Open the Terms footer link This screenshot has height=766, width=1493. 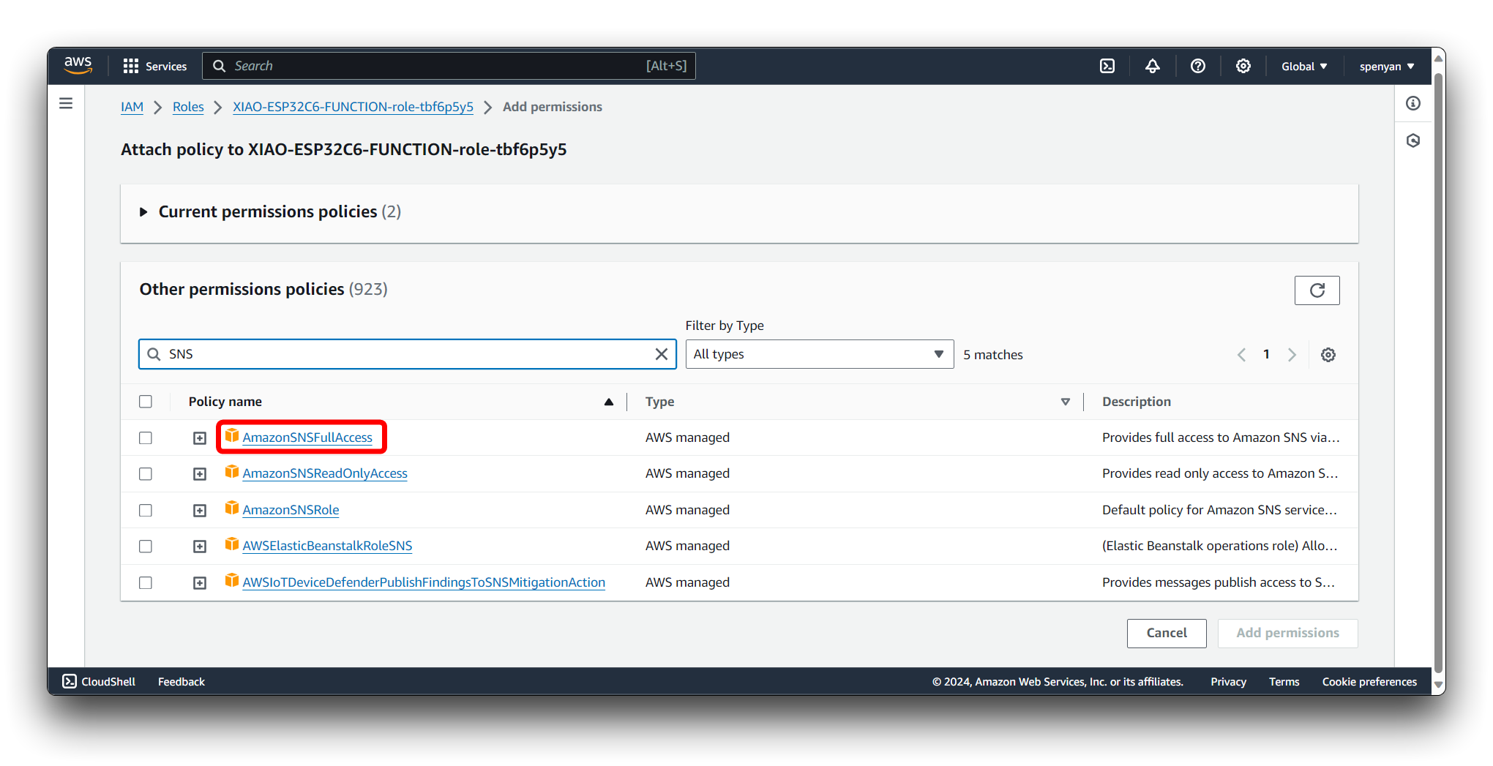1284,681
